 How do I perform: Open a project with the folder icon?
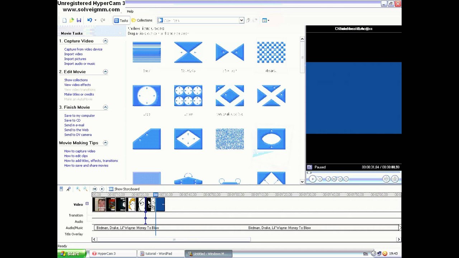click(72, 20)
